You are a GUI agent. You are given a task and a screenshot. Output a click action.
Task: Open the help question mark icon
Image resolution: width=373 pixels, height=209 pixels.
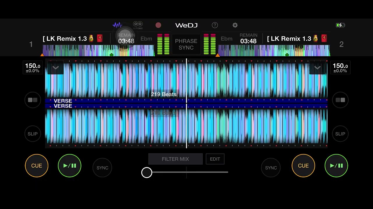click(x=215, y=25)
